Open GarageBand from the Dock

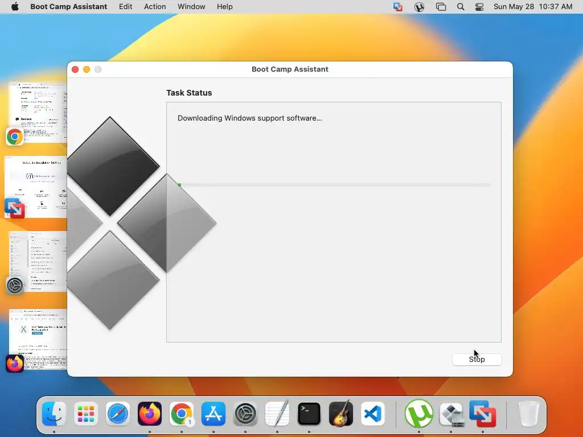[x=341, y=414]
